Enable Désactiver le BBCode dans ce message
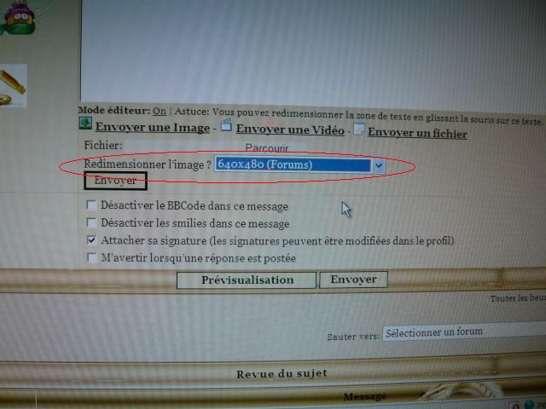Screen dimensions: 546x409 pos(91,205)
